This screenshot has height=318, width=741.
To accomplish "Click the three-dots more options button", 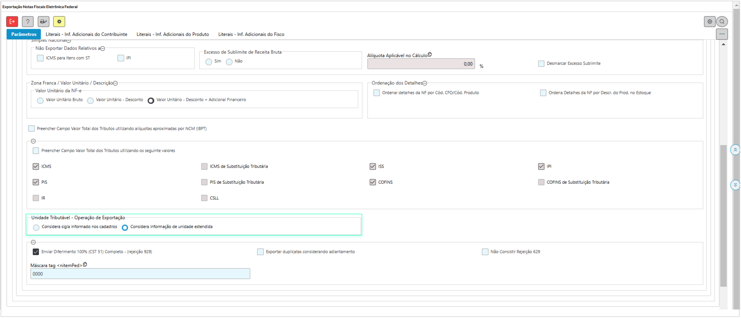I will 722,34.
